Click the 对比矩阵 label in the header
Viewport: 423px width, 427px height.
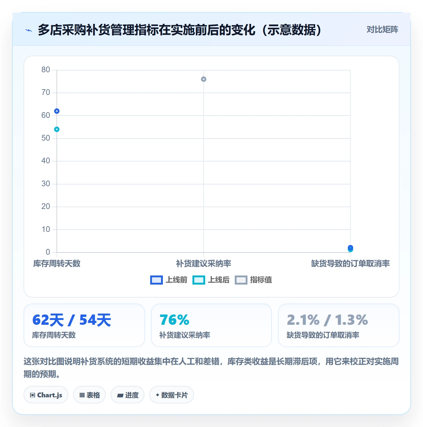point(382,30)
